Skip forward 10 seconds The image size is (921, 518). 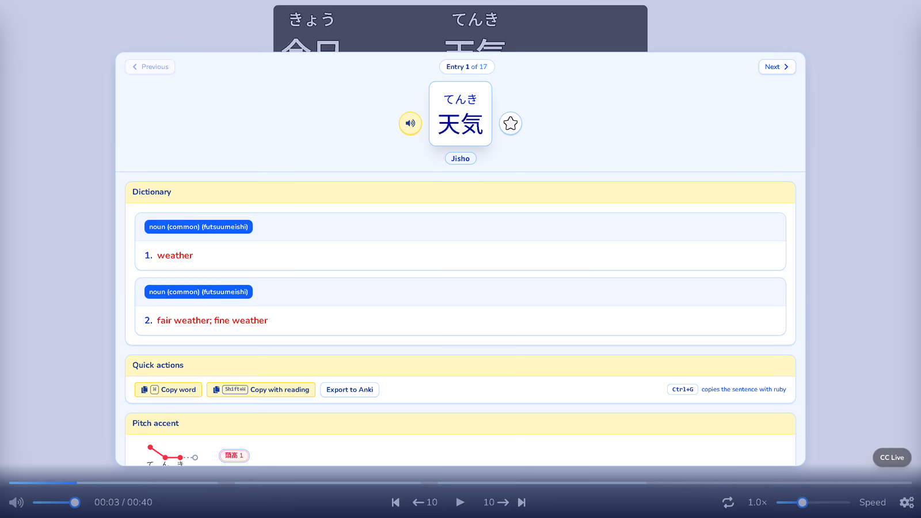496,502
